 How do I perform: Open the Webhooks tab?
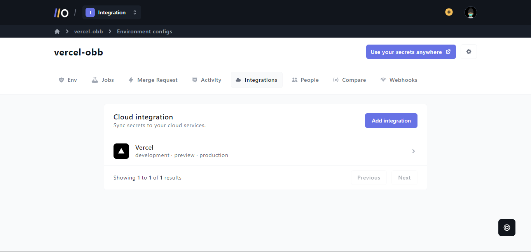tap(399, 80)
